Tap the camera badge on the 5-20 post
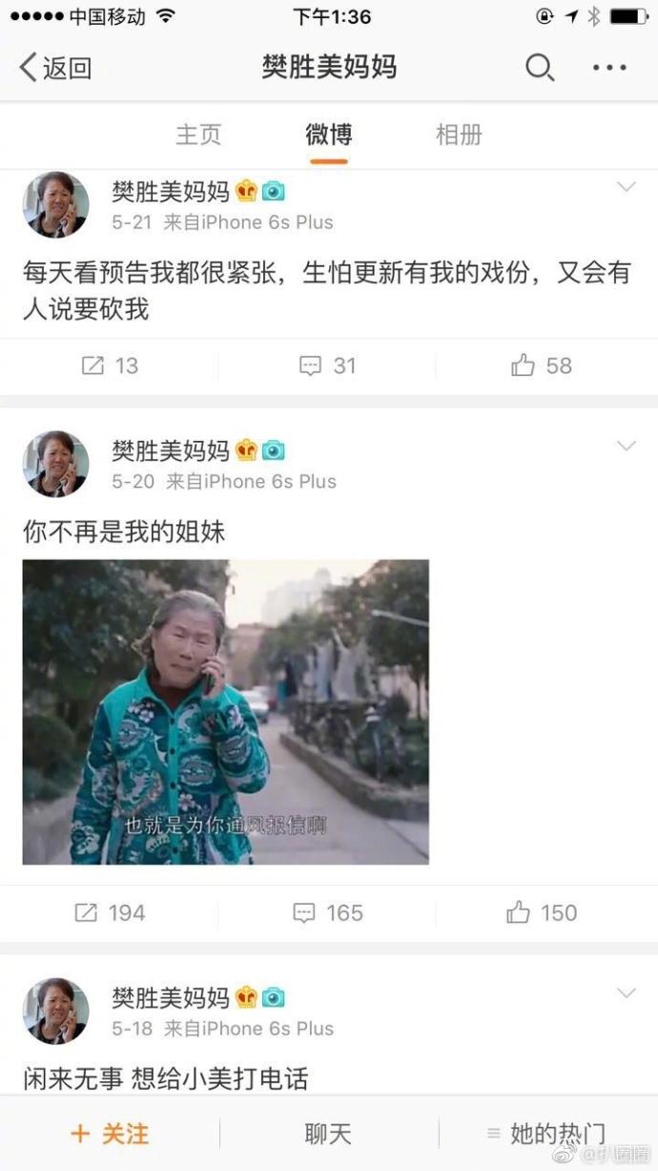The height and width of the screenshot is (1171, 658). point(274,450)
